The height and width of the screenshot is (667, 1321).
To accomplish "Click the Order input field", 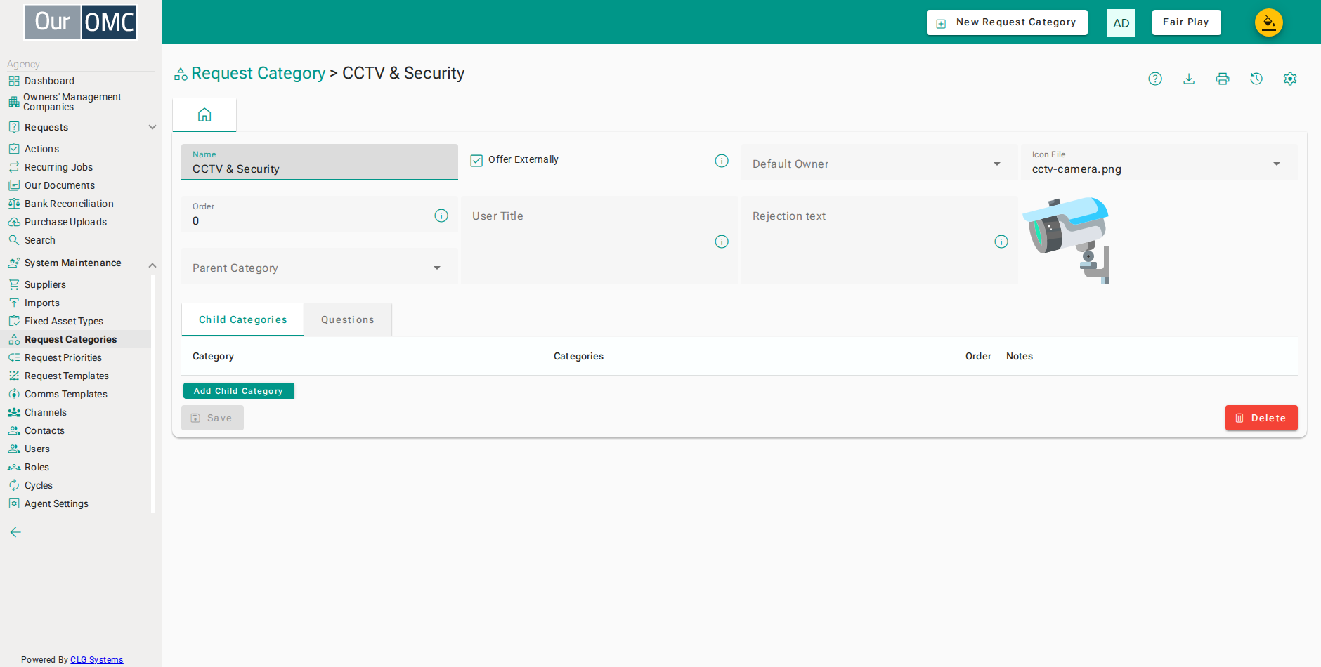I will click(319, 214).
